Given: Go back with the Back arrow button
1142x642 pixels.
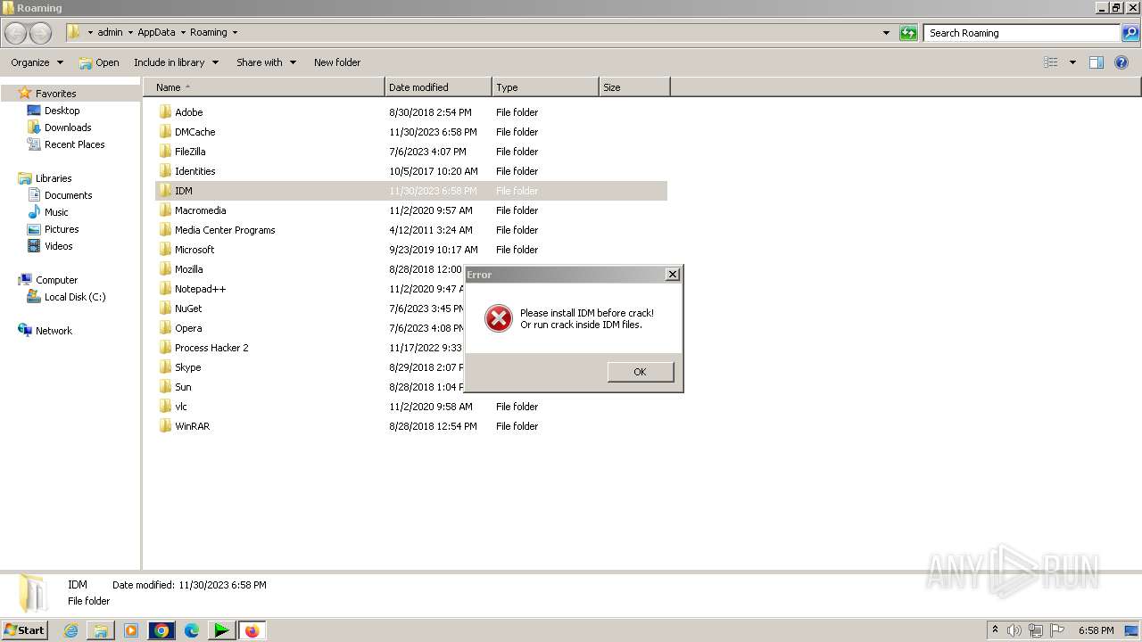Looking at the screenshot, I should [x=16, y=33].
